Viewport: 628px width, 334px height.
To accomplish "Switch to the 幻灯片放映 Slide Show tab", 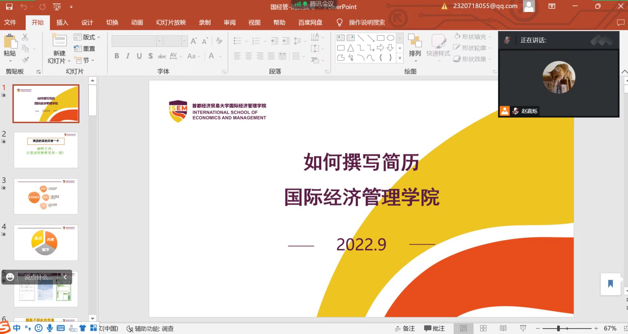I will pyautogui.click(x=170, y=22).
